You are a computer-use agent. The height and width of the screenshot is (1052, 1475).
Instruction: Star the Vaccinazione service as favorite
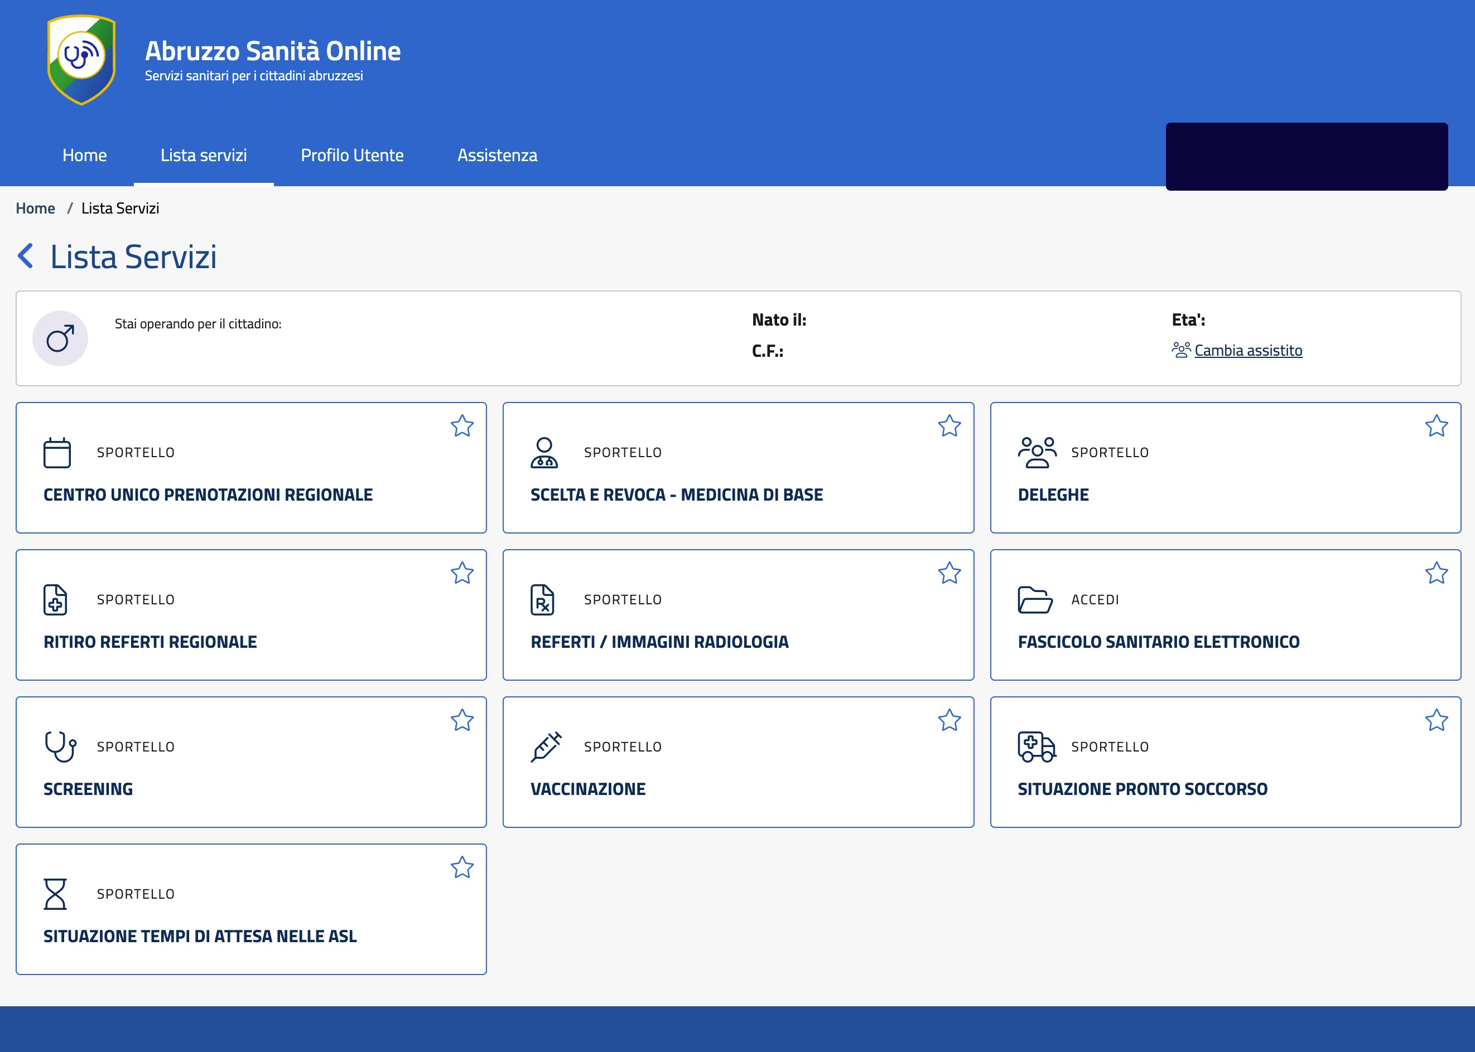click(949, 720)
